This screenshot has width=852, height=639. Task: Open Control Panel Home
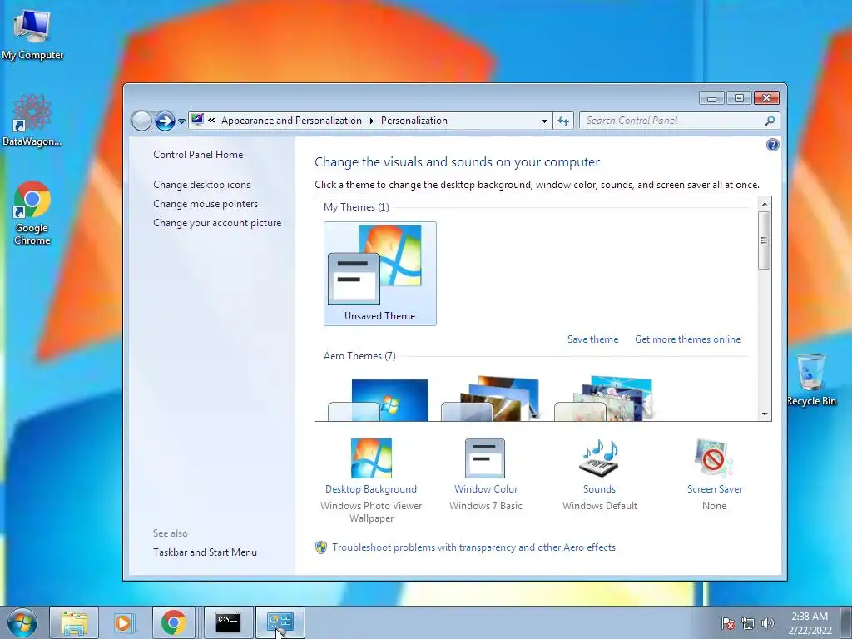click(198, 154)
